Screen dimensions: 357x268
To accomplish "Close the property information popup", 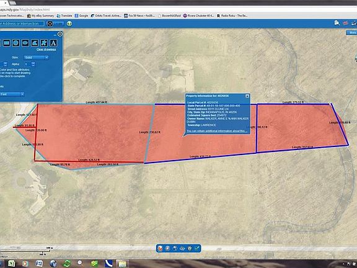I will tap(247, 96).
